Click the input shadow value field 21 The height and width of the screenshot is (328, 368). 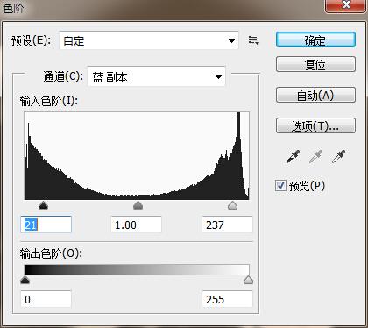[46, 225]
